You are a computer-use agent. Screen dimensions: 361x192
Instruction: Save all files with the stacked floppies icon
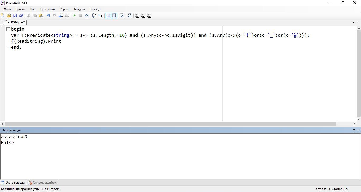(x=21, y=16)
